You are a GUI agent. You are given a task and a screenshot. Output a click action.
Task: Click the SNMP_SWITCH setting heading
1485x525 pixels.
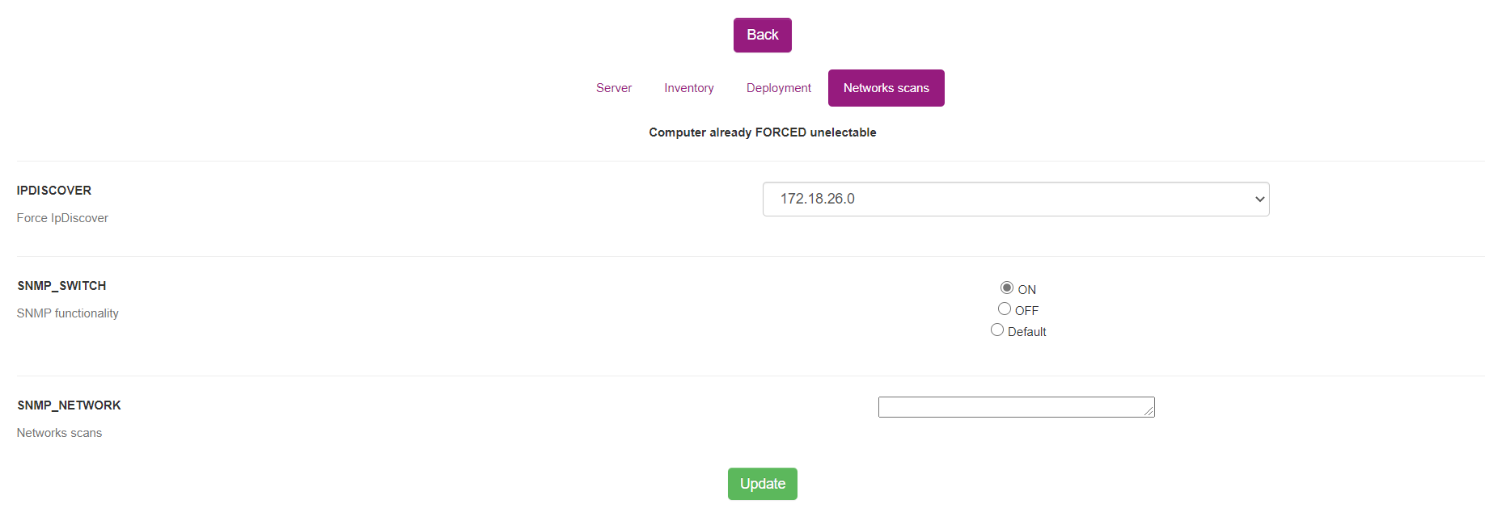click(x=61, y=286)
